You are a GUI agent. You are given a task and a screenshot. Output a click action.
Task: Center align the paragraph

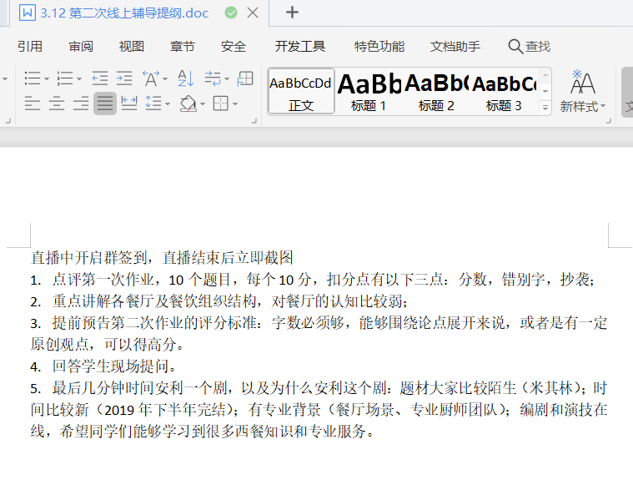pyautogui.click(x=57, y=104)
